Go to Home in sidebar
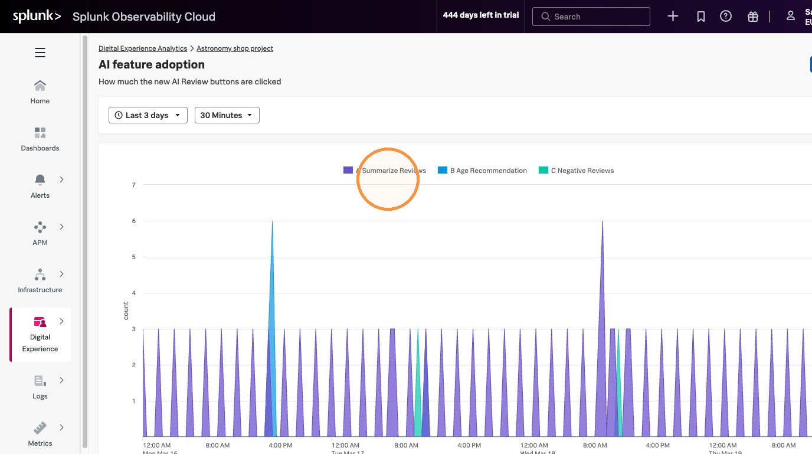 40,92
